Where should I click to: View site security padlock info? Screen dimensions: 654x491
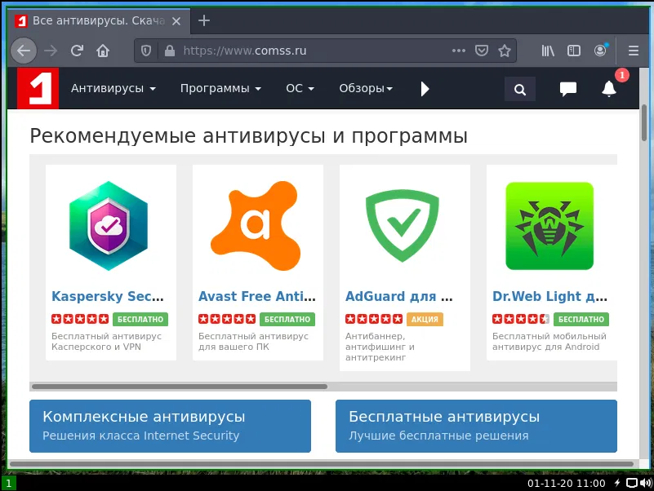coord(169,51)
